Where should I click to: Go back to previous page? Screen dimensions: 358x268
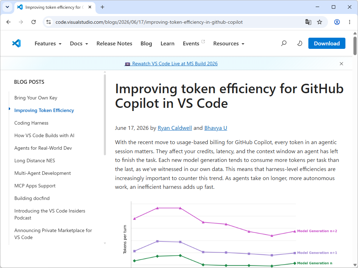coord(8,22)
